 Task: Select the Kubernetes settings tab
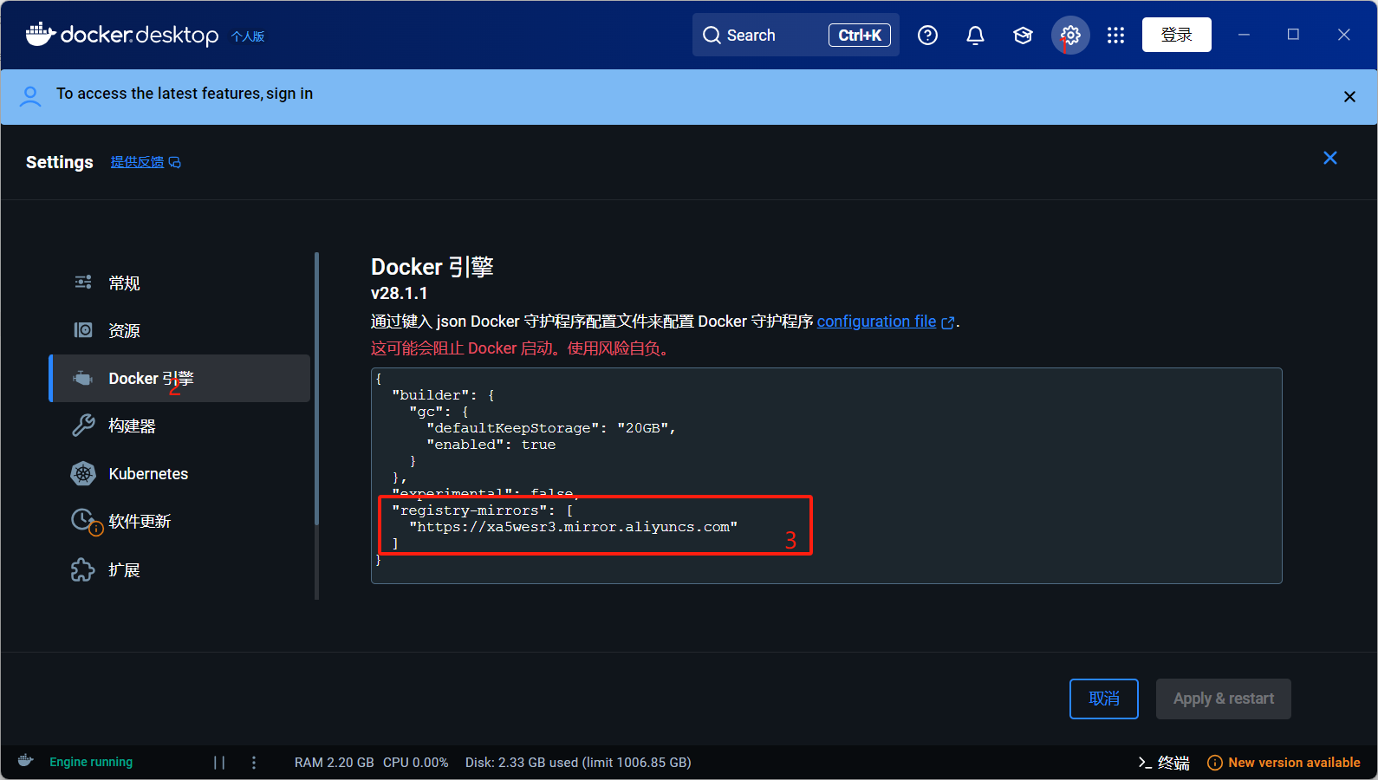click(179, 473)
